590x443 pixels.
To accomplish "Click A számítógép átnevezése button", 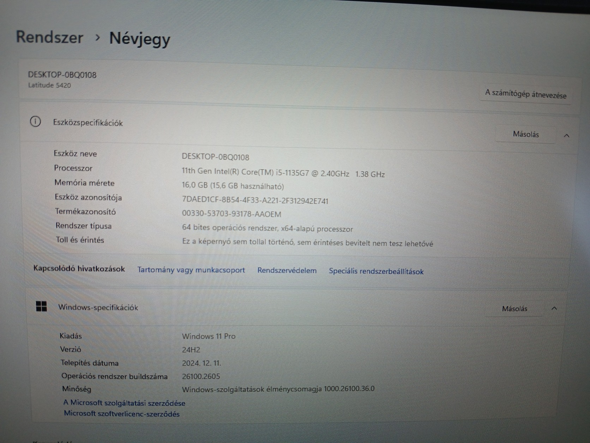I will tap(525, 94).
